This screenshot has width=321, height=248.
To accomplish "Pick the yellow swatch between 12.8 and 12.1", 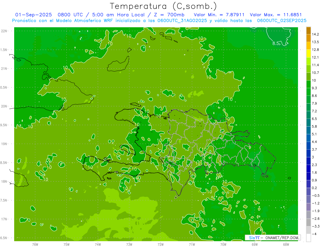I will tap(308, 54).
